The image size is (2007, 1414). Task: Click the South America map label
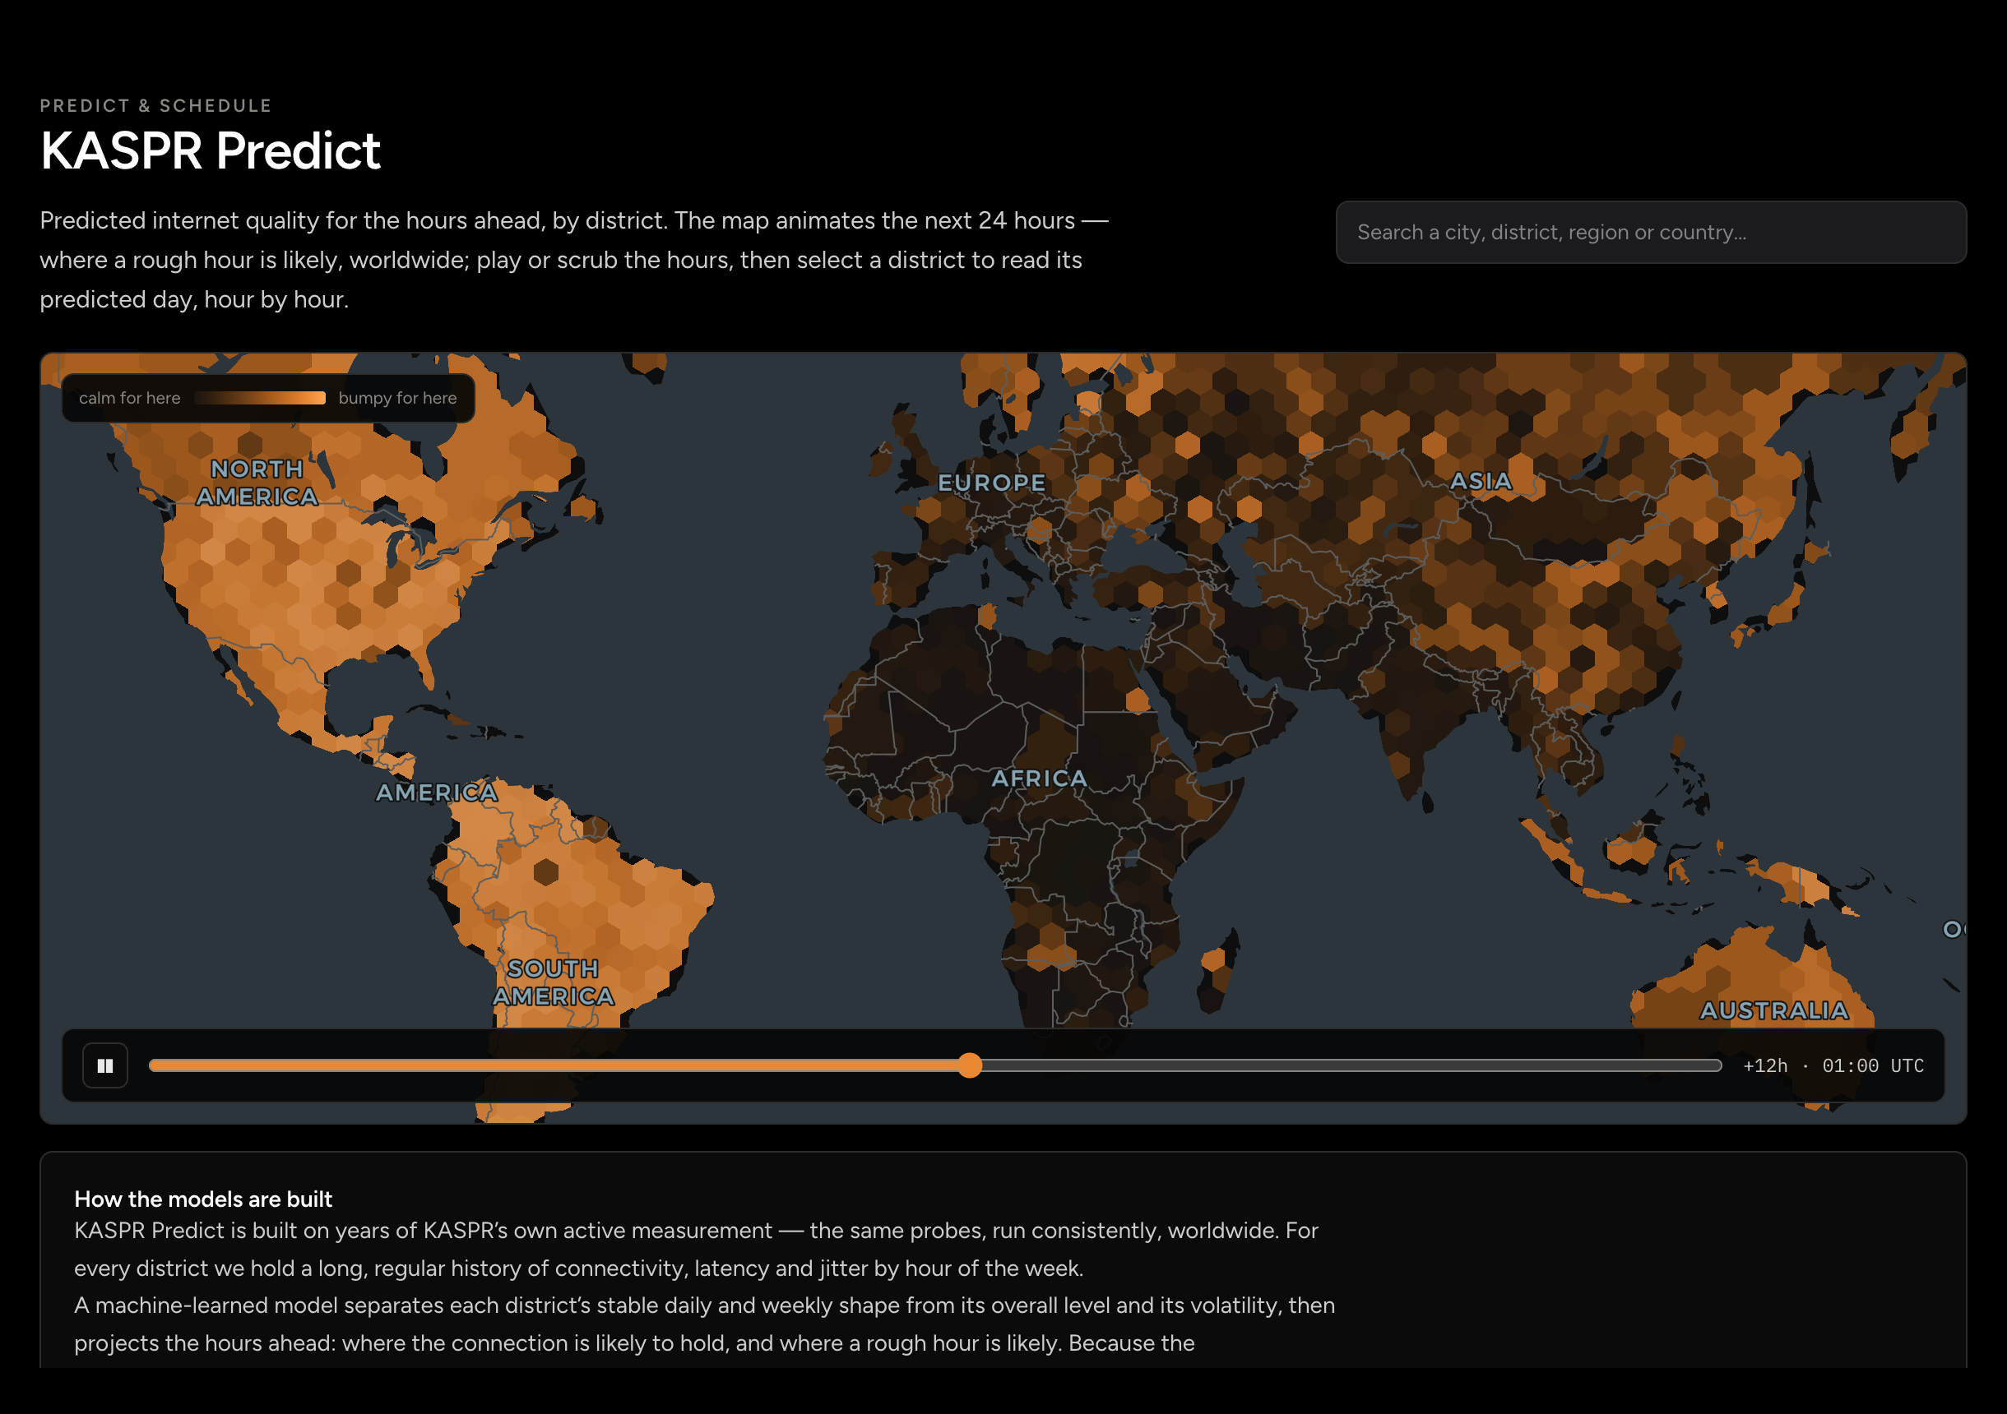(554, 982)
